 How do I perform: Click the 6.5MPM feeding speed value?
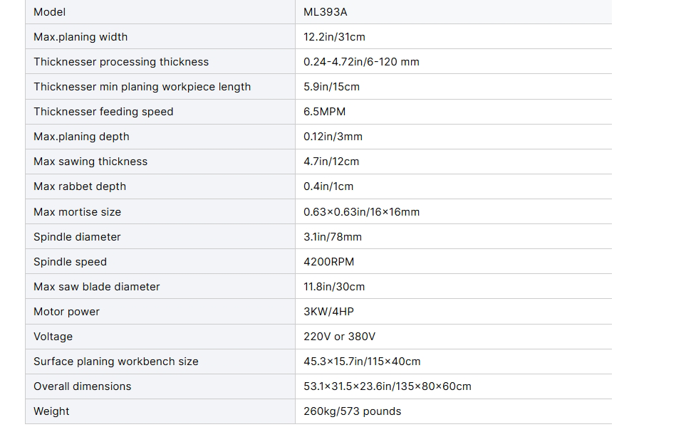click(324, 112)
